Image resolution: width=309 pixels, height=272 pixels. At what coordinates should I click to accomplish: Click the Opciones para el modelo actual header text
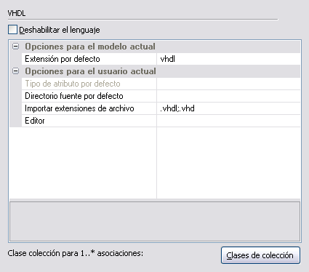[x=90, y=47]
